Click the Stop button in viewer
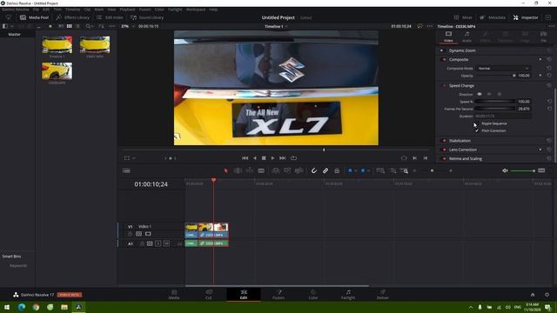The width and height of the screenshot is (557, 313). coord(264,158)
